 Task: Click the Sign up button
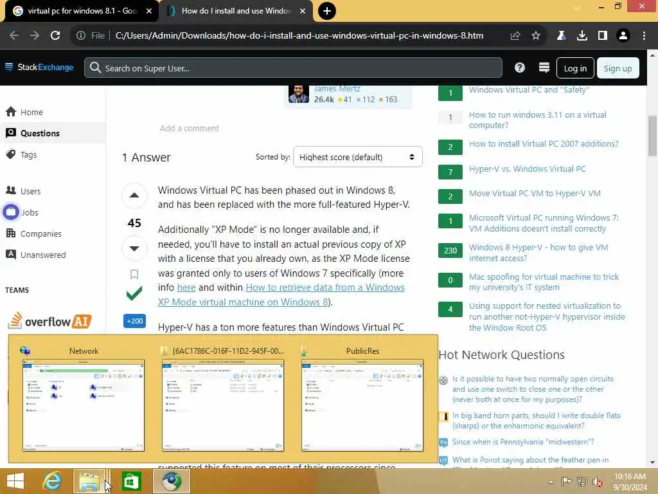618,68
